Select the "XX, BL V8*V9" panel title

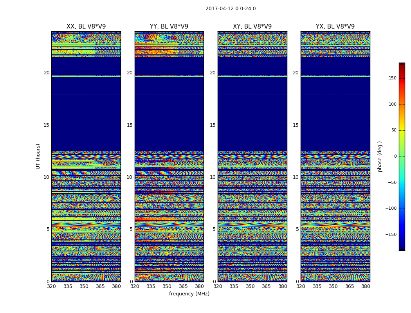[86, 27]
